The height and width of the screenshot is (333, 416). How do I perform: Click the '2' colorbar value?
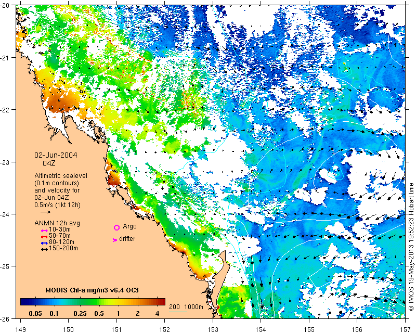137,314
